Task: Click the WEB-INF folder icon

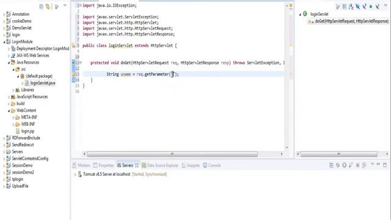Action: coord(18,124)
